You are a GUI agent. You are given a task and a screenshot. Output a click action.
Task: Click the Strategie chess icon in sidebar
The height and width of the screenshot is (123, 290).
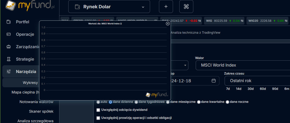[9, 59]
